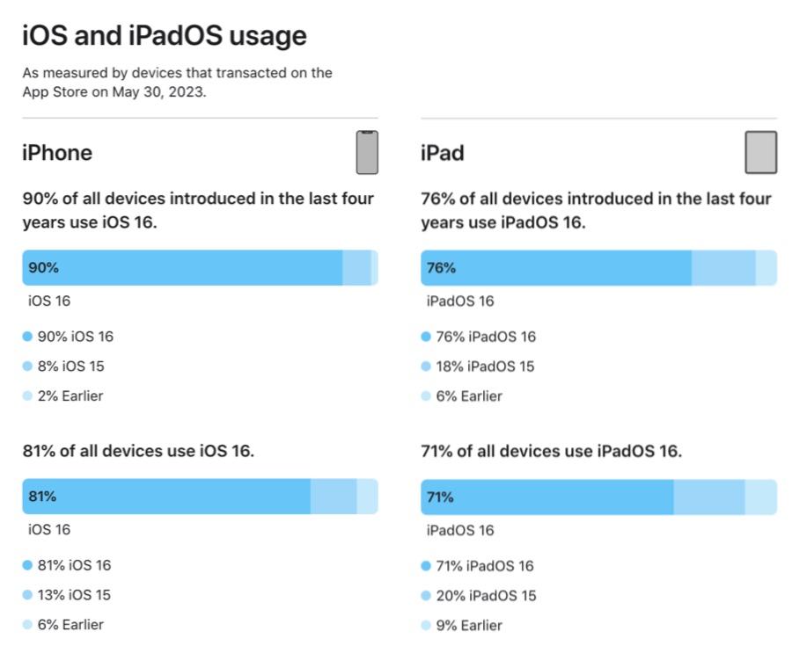
Task: Click the "13% iOS 15" legend label
Action: coord(74,596)
